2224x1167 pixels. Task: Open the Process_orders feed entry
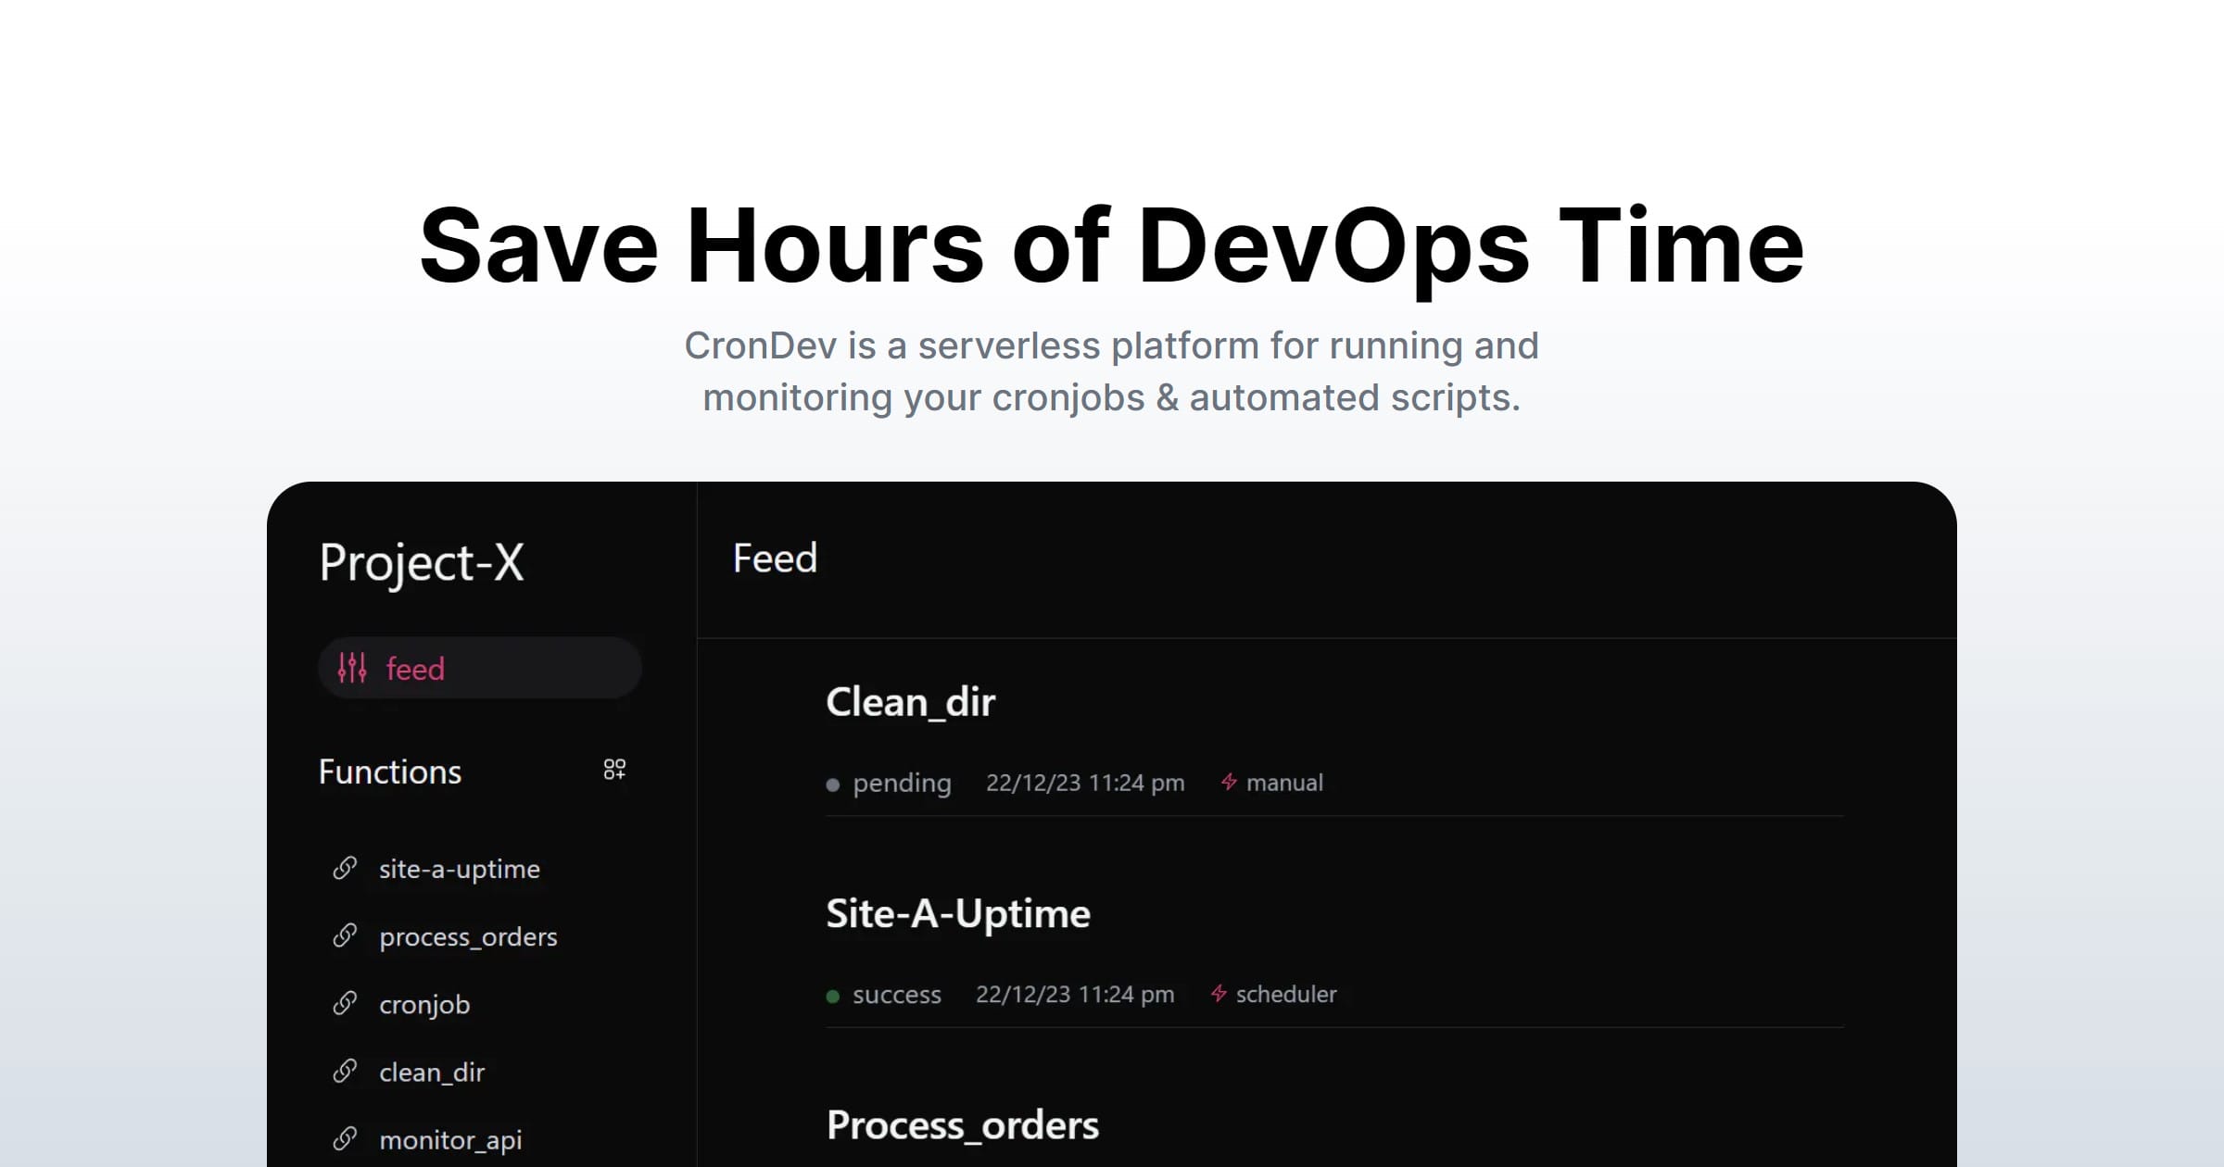click(962, 1125)
